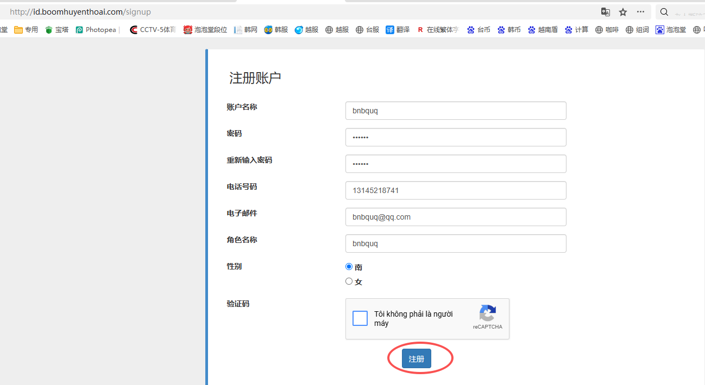The width and height of the screenshot is (705, 385).
Task: Open the 泡泡堂段位 bookmark
Action: pyautogui.click(x=205, y=30)
